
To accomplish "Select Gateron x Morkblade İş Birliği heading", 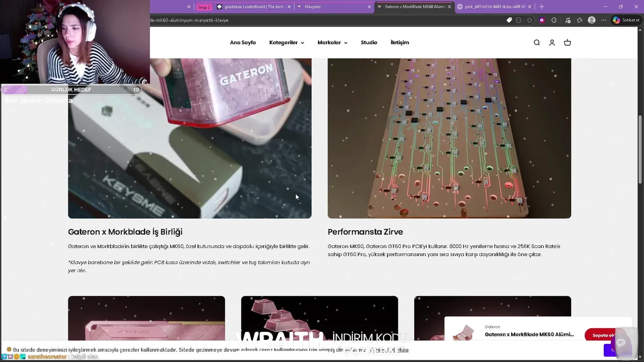I will (125, 232).
